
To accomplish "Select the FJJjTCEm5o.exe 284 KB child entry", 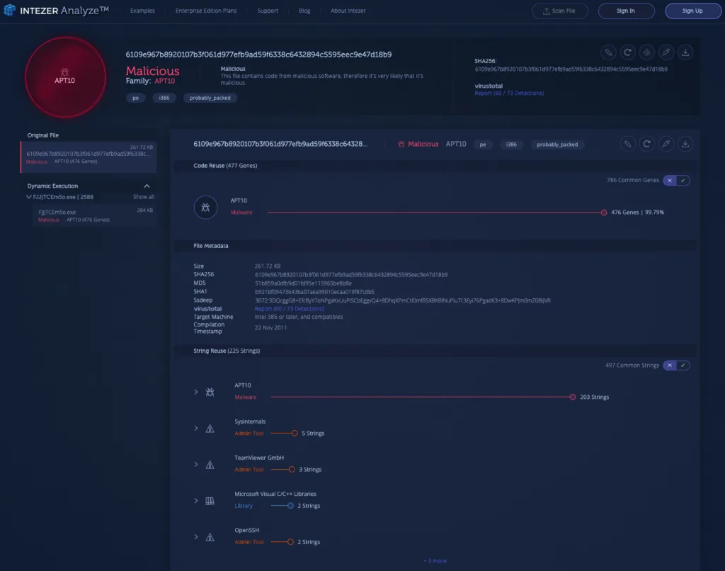I will pyautogui.click(x=95, y=216).
